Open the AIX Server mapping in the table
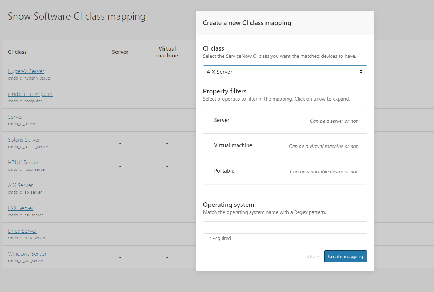This screenshot has height=292, width=434. (20, 185)
